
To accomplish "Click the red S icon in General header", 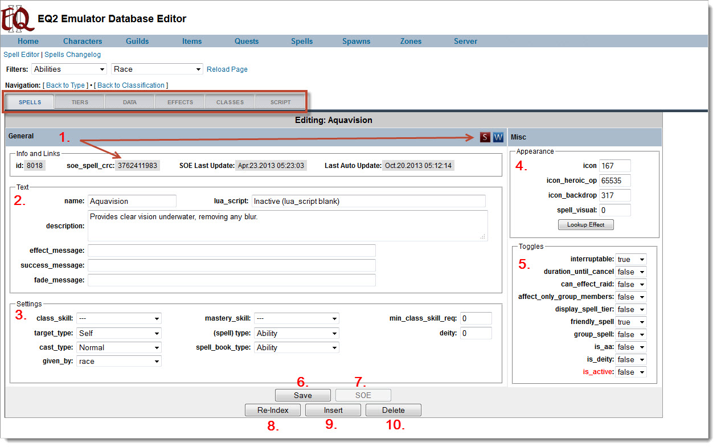I will 485,137.
